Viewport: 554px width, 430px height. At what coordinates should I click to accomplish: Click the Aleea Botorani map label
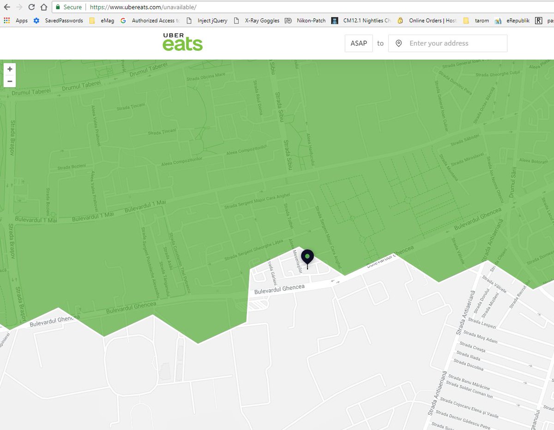(x=533, y=161)
